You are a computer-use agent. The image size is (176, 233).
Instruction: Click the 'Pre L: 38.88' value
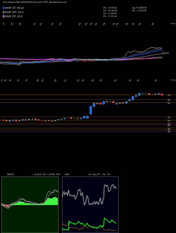coord(110,13)
